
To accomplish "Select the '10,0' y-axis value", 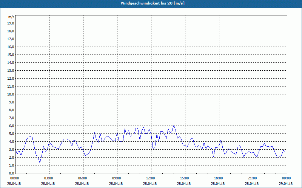I will pyautogui.click(x=11, y=94).
